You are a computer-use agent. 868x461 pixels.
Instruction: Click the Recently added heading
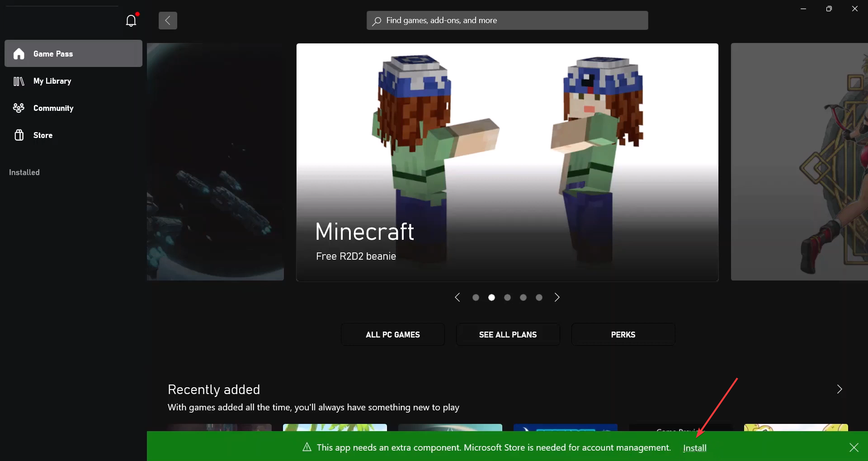click(x=214, y=390)
